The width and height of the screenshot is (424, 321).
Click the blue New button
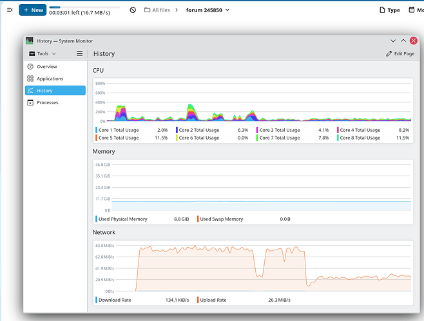(x=33, y=10)
